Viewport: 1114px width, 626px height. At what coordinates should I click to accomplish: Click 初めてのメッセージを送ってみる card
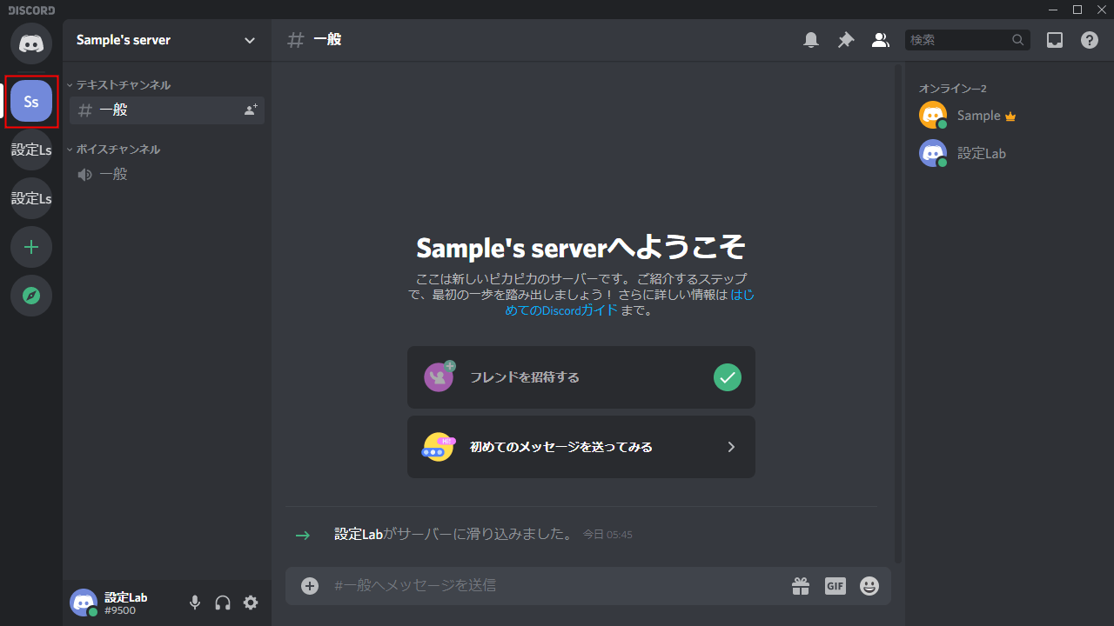pos(581,447)
